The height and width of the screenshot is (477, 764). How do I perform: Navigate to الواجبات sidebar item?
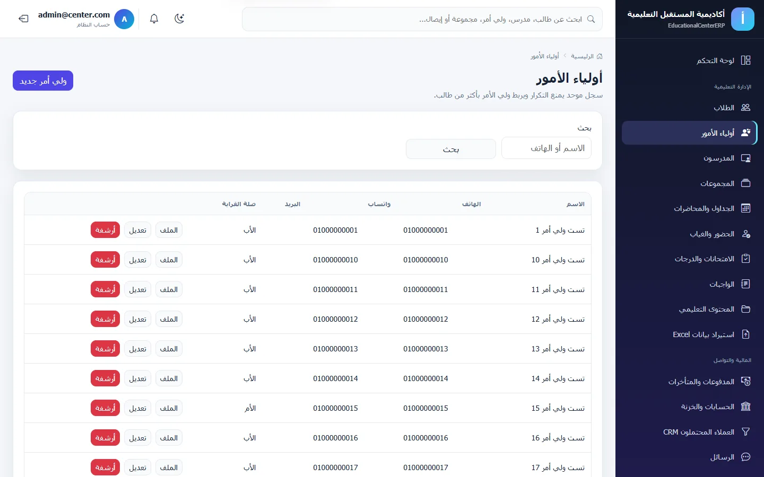pyautogui.click(x=690, y=284)
